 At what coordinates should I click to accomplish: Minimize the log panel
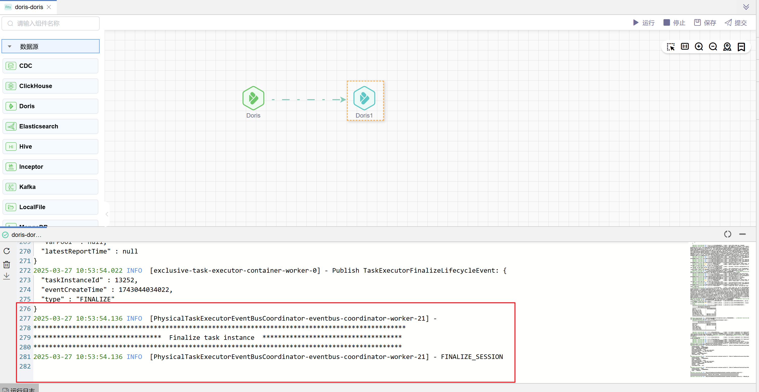(742, 234)
